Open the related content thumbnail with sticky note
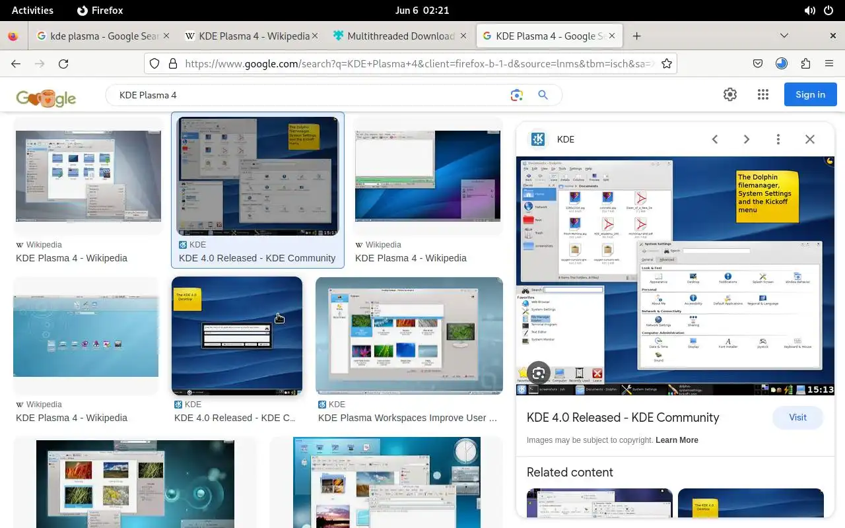The height and width of the screenshot is (528, 845). (751, 503)
